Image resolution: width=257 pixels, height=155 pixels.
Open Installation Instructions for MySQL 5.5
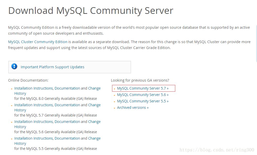click(34, 138)
